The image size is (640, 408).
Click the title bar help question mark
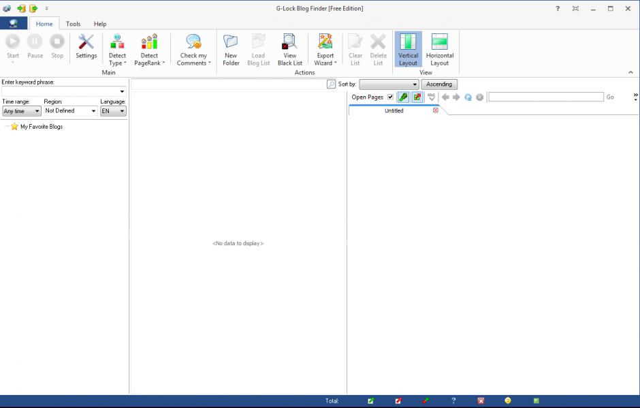point(558,8)
